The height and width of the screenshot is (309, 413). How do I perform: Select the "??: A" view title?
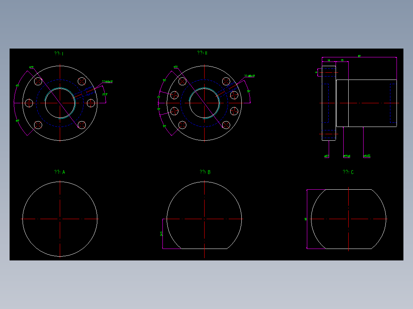click(59, 172)
